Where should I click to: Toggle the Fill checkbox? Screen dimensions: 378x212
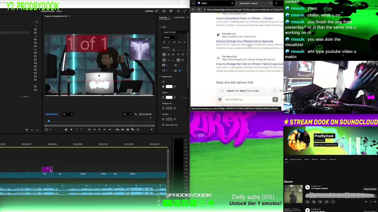[x=163, y=87]
